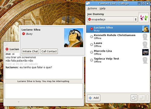This screenshot has height=109, width=151.
Task: Click the 'Joe Dummy' name label
Action: (96, 14)
